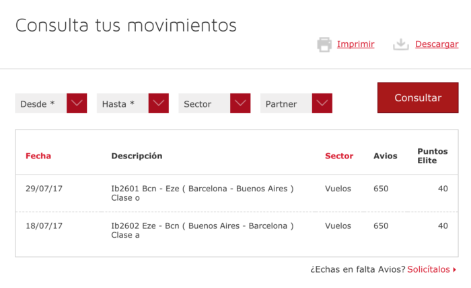This screenshot has height=288, width=471.
Task: Expand the Hasta date dropdown arrow
Action: [159, 103]
